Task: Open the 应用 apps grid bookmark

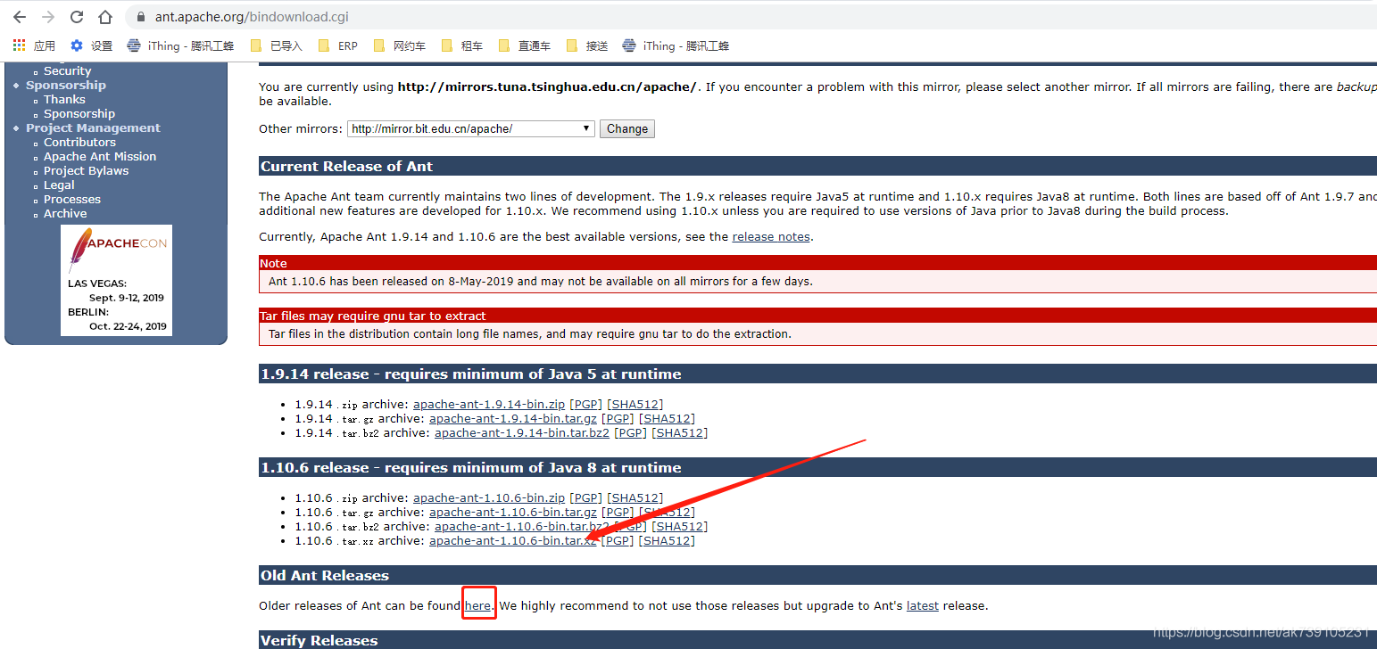Action: (34, 45)
